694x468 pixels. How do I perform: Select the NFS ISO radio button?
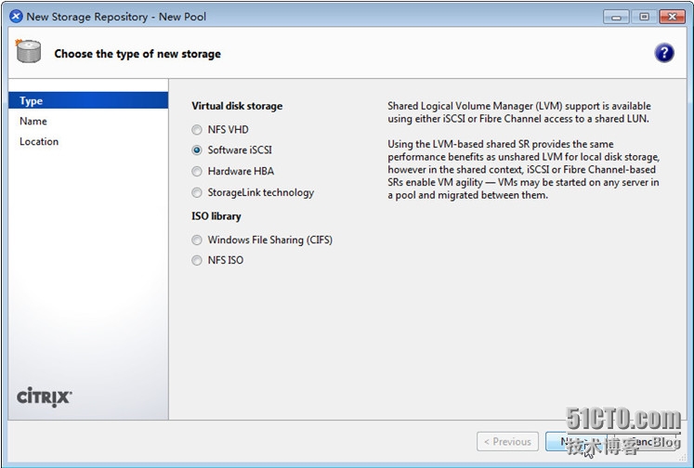pos(197,260)
